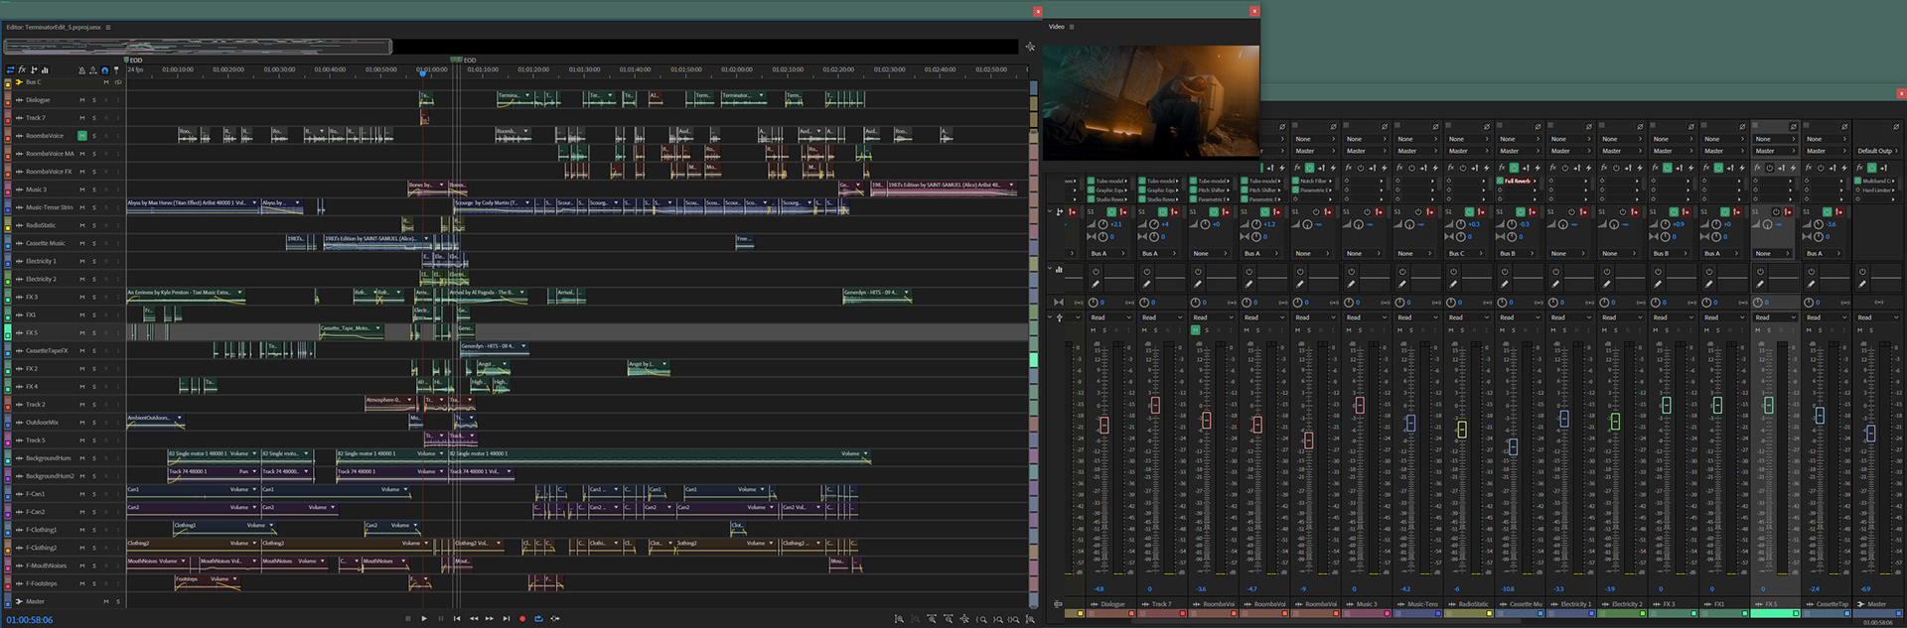Unmute the RoombaVoice track
The width and height of the screenshot is (1907, 628).
pyautogui.click(x=82, y=136)
